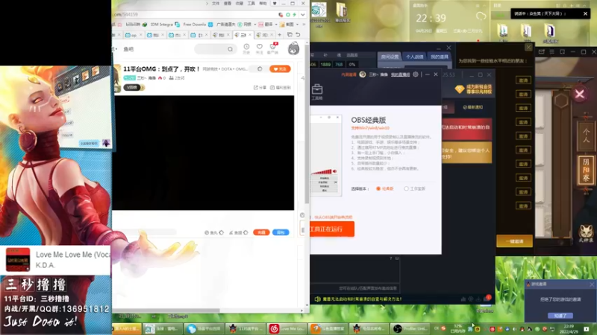Image resolution: width=597 pixels, height=335 pixels.
Task: Follow the streamer with the orange 关注 button
Action: point(280,69)
